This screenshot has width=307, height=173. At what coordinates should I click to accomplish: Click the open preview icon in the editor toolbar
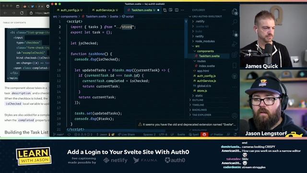171,10
